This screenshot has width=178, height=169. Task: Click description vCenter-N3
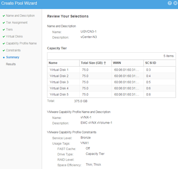pos(89,37)
